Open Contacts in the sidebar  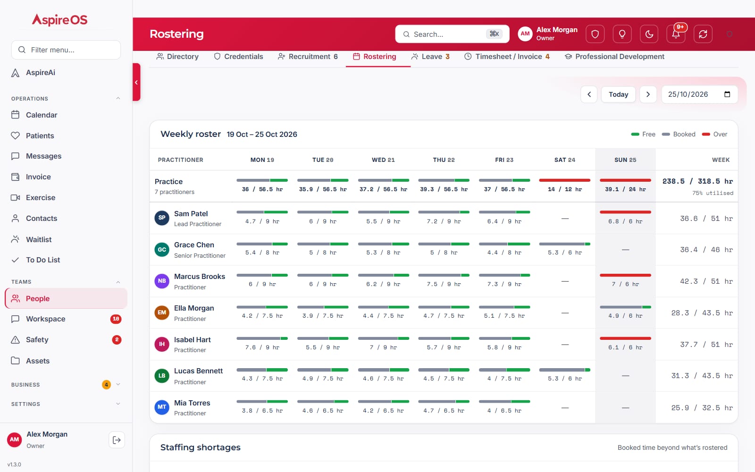point(66,219)
